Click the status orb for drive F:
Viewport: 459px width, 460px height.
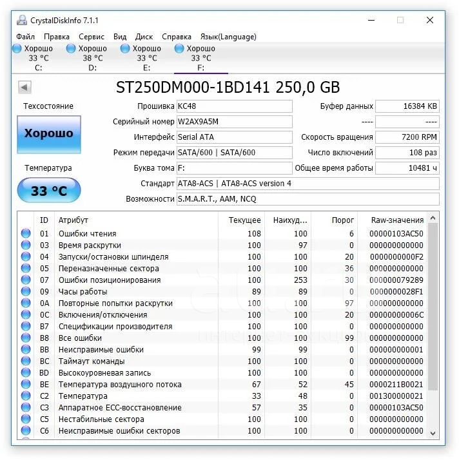(x=179, y=48)
